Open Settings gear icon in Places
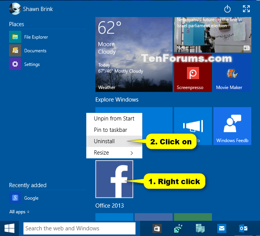 [15, 64]
